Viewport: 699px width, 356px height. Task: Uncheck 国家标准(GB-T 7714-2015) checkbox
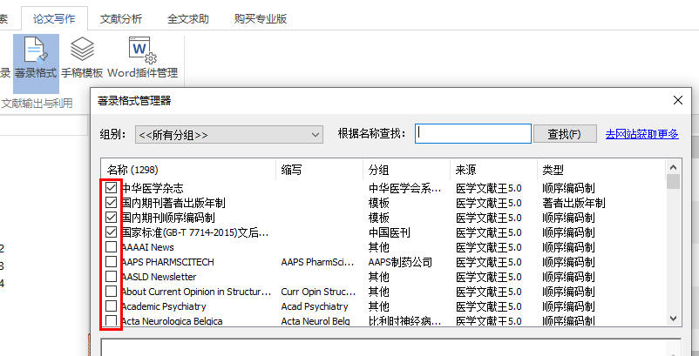[111, 232]
